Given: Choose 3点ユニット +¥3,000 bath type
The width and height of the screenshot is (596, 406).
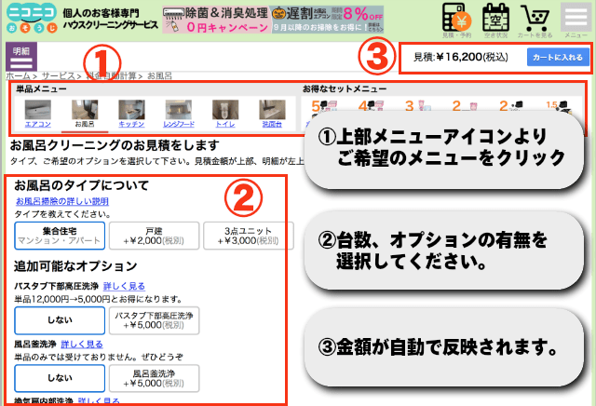Looking at the screenshot, I should (242, 236).
